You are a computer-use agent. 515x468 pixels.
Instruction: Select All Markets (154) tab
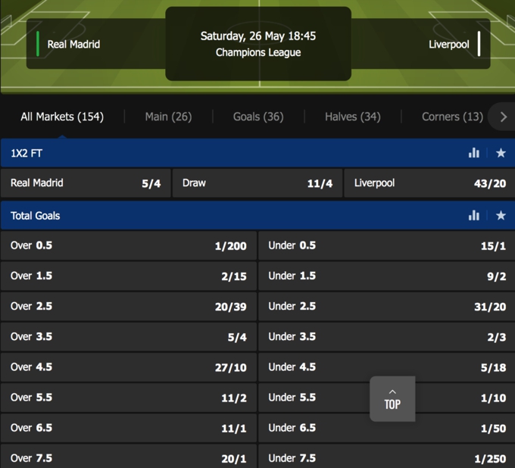click(x=62, y=117)
